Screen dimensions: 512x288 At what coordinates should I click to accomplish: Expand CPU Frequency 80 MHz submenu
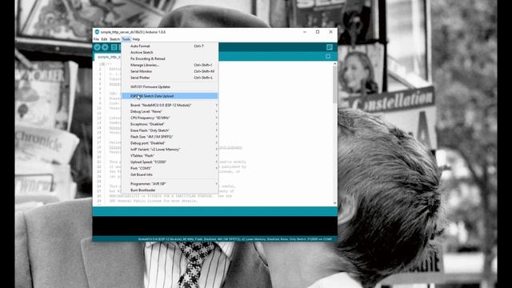tap(170, 118)
